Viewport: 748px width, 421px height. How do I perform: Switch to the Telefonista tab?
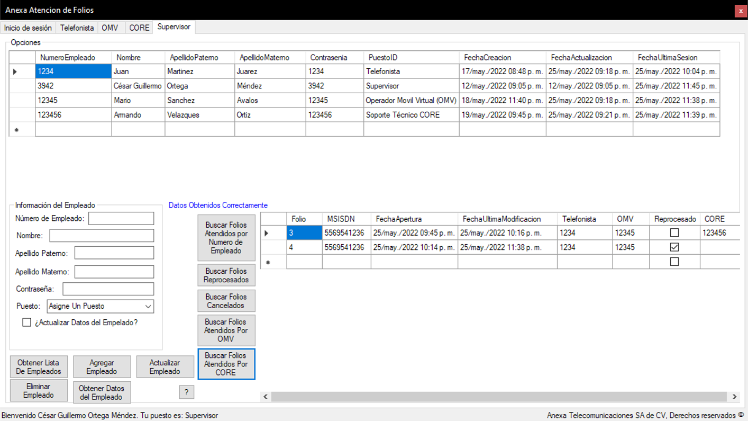click(77, 28)
